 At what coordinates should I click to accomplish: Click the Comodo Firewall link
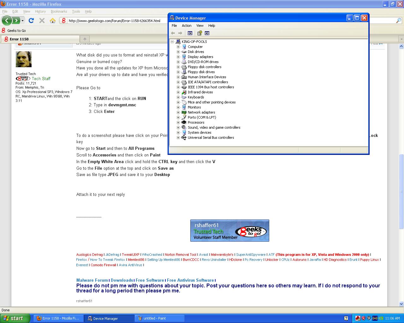pyautogui.click(x=103, y=265)
